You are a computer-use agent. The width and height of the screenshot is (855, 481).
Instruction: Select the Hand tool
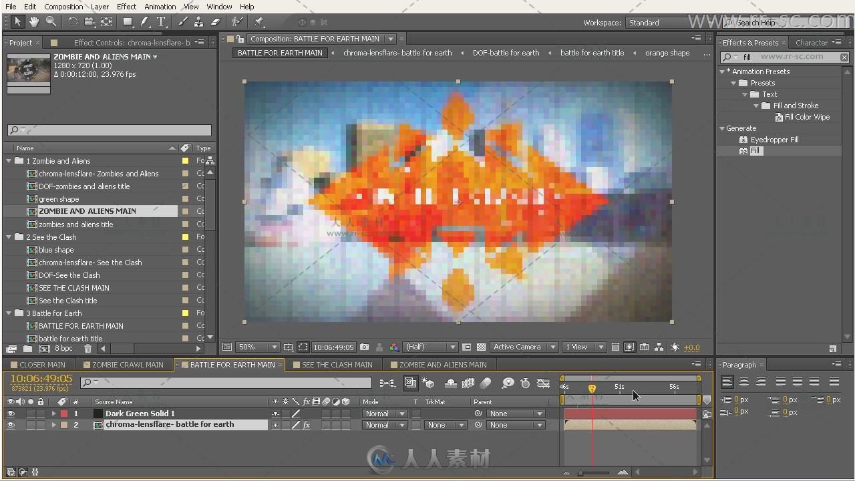click(x=34, y=22)
